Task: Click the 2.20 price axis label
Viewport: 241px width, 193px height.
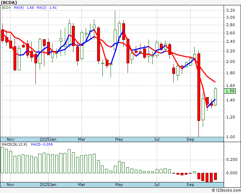Action: click(231, 51)
